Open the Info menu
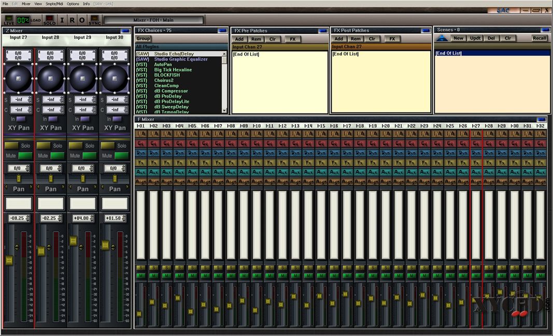Image resolution: width=553 pixels, height=336 pixels. [87, 4]
